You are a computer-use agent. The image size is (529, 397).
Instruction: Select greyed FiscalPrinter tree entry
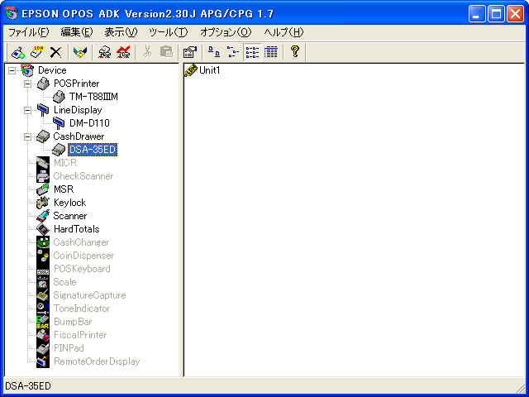coord(80,335)
